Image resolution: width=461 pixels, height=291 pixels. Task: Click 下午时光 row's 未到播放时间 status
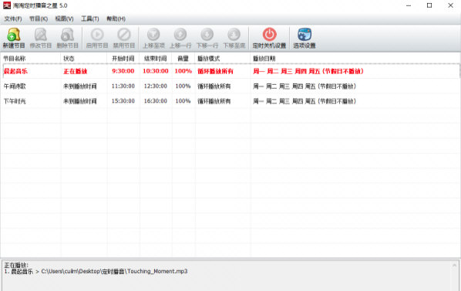tap(79, 101)
